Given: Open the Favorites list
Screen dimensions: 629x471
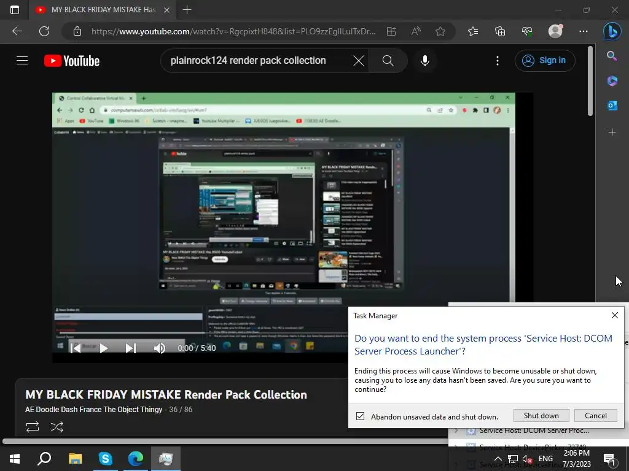Looking at the screenshot, I should point(473,31).
